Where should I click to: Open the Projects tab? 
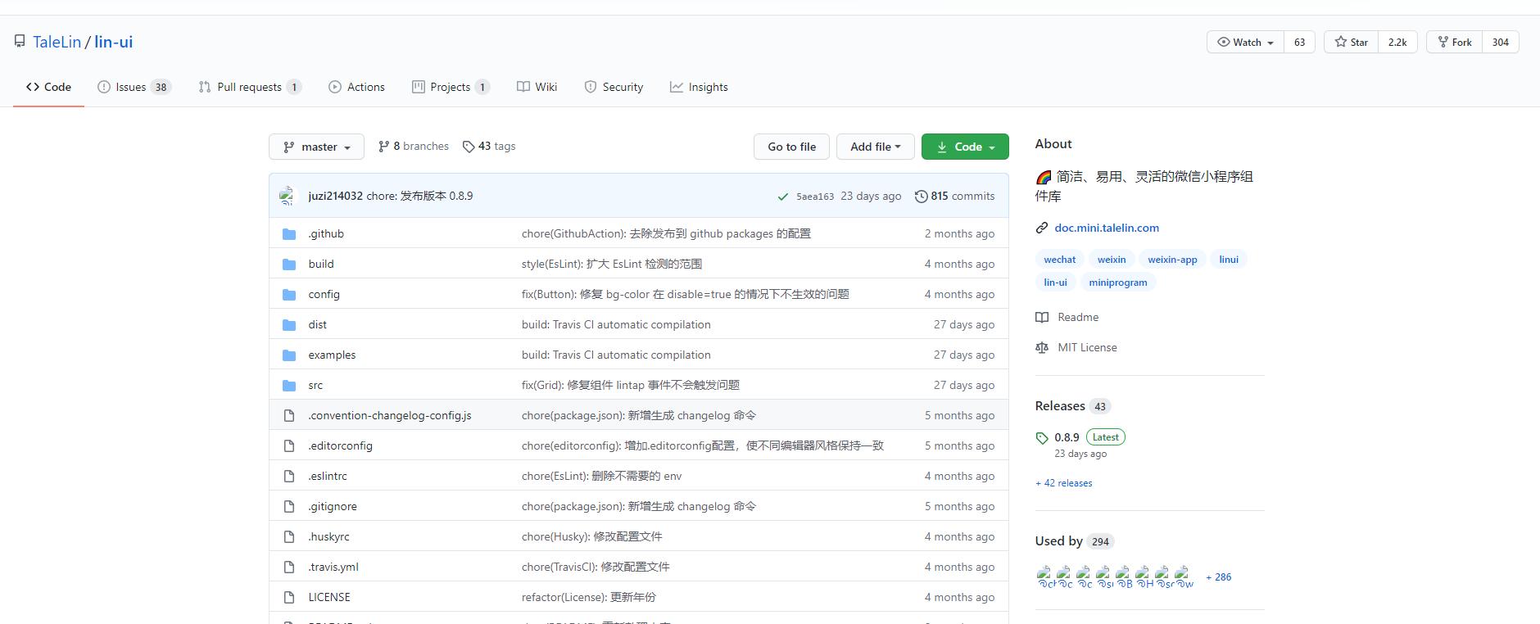[x=451, y=87]
